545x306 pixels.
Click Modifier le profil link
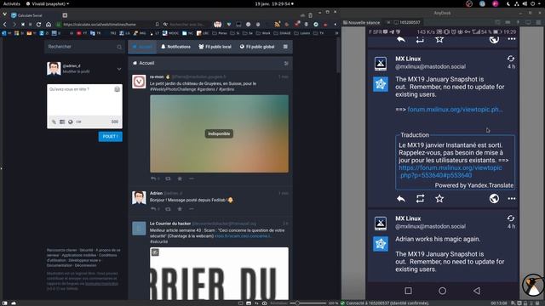coord(76,71)
